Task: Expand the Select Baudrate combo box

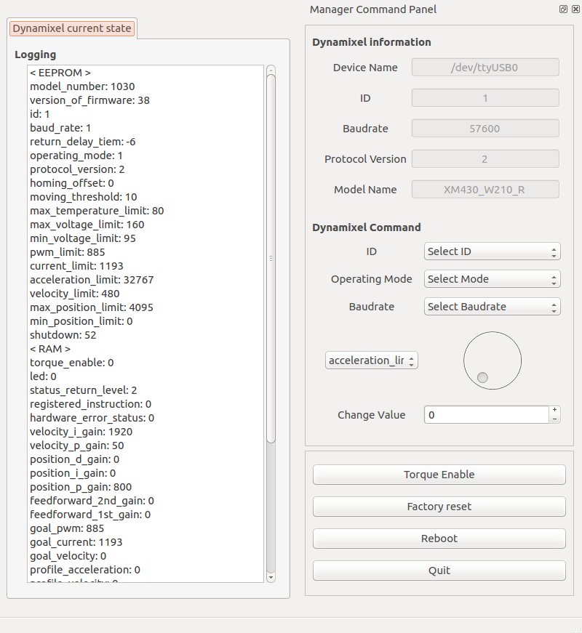Action: tap(492, 307)
